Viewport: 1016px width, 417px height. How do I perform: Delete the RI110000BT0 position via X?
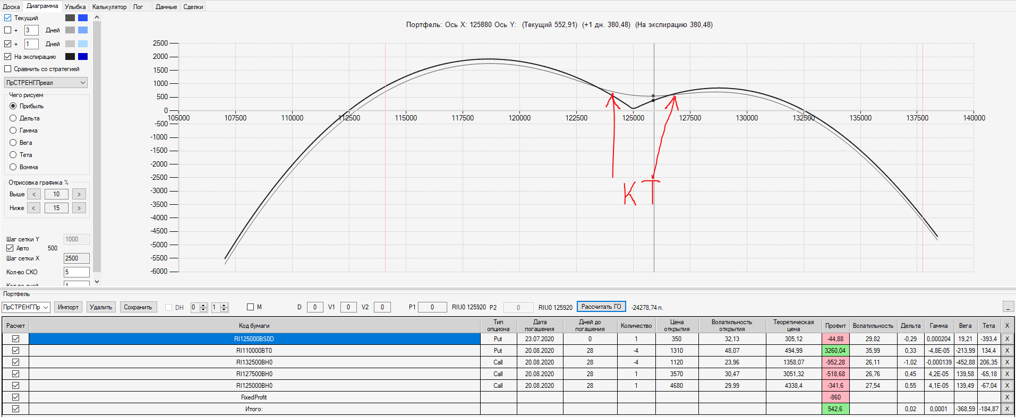coord(1007,351)
